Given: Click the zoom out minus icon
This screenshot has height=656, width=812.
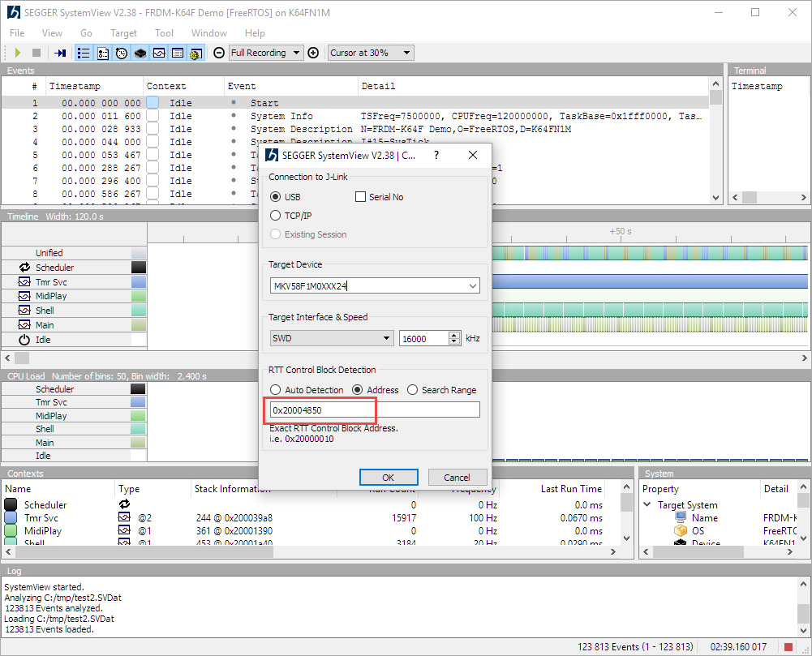Looking at the screenshot, I should click(218, 53).
